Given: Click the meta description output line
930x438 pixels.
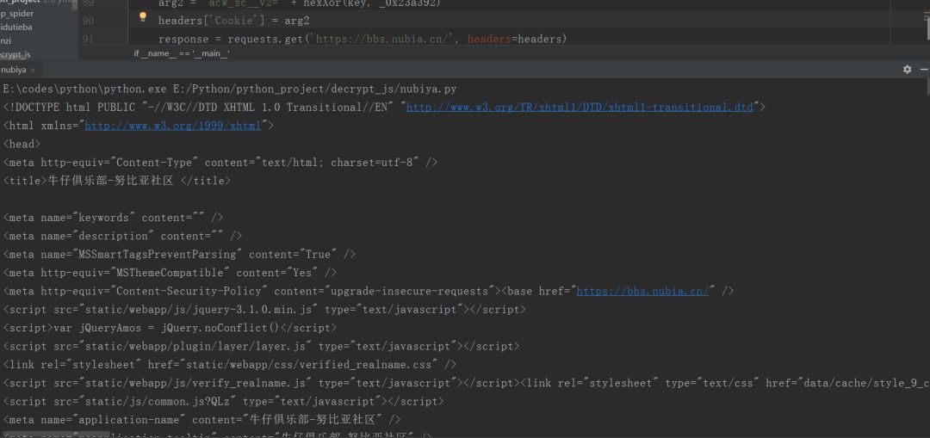Looking at the screenshot, I should (x=122, y=236).
